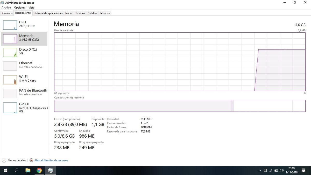Show hidden system tray icons chevron

(260, 171)
